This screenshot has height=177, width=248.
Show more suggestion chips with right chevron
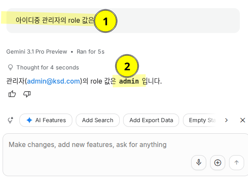[226, 120]
